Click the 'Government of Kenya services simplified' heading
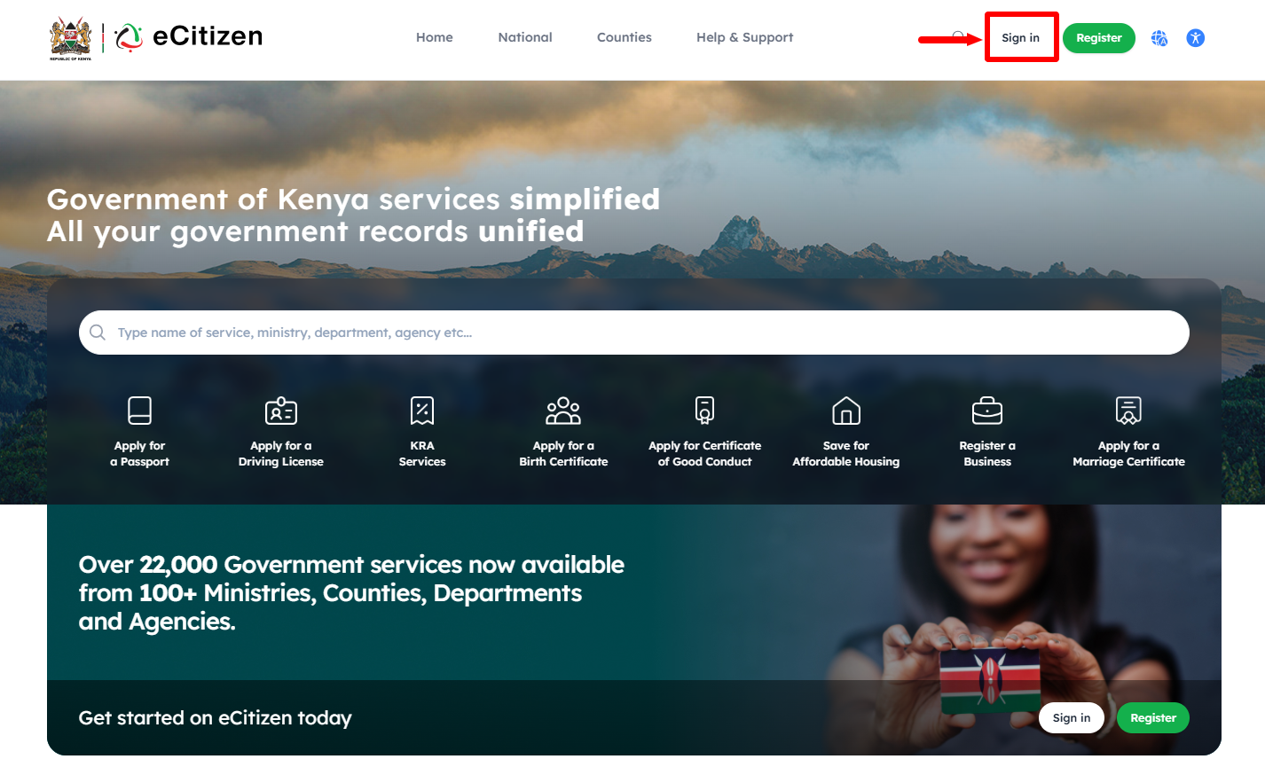Viewport: 1265px width, 767px height. [x=353, y=200]
